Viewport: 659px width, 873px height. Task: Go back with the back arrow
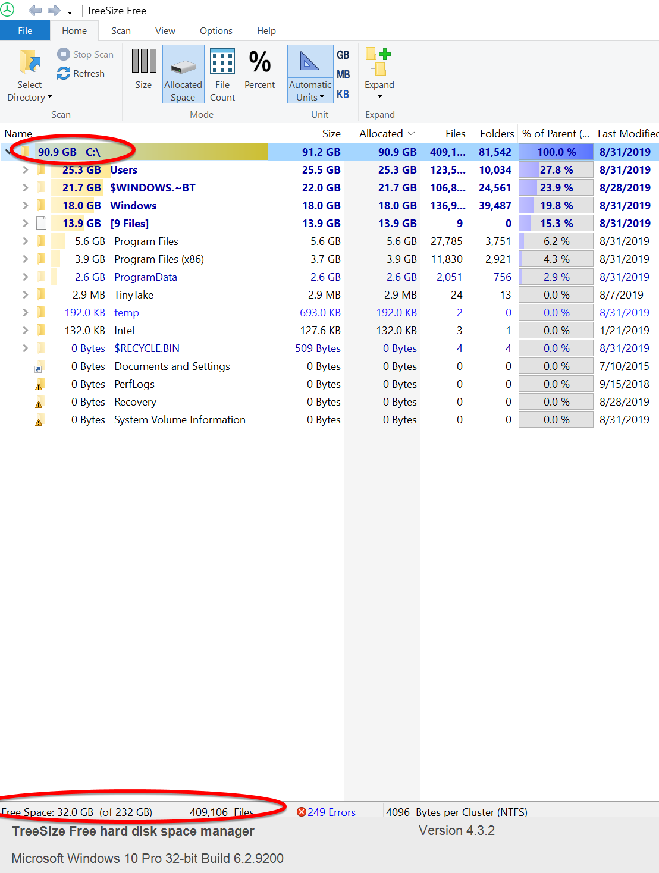35,10
